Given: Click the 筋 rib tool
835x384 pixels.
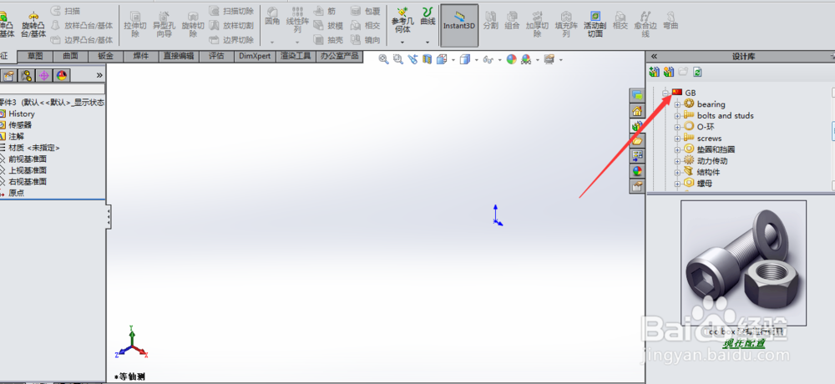Looking at the screenshot, I should pos(325,11).
